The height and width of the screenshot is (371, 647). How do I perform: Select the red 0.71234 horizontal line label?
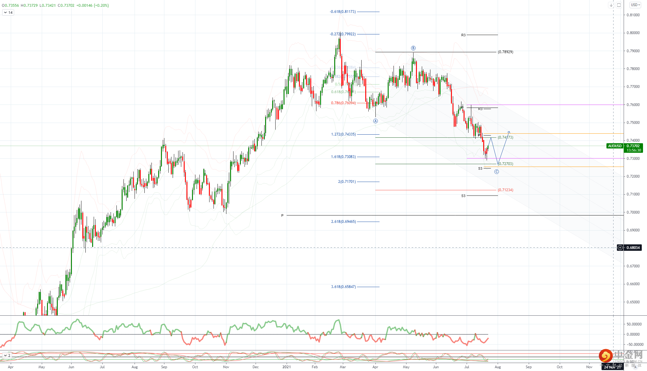[505, 190]
